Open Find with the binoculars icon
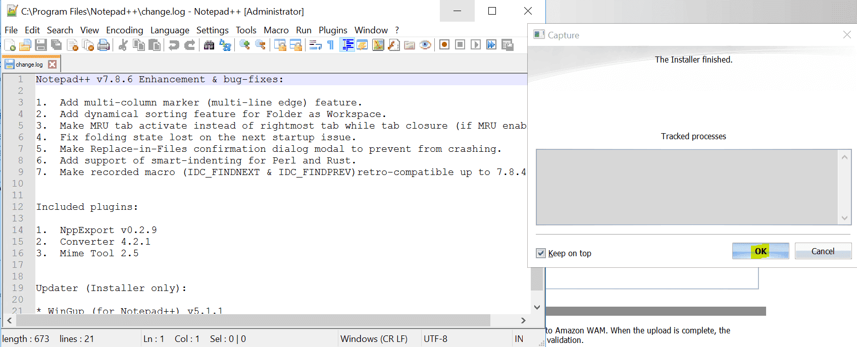Screen dimensions: 857x347 pos(209,45)
